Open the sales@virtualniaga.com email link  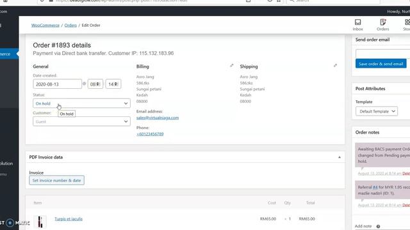click(158, 118)
